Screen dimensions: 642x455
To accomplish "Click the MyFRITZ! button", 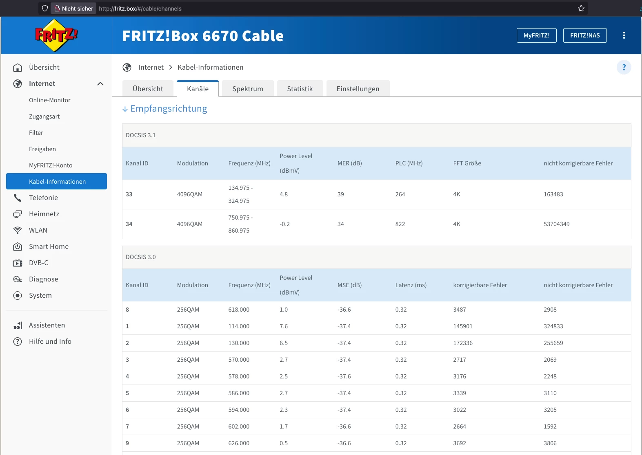I will 536,35.
